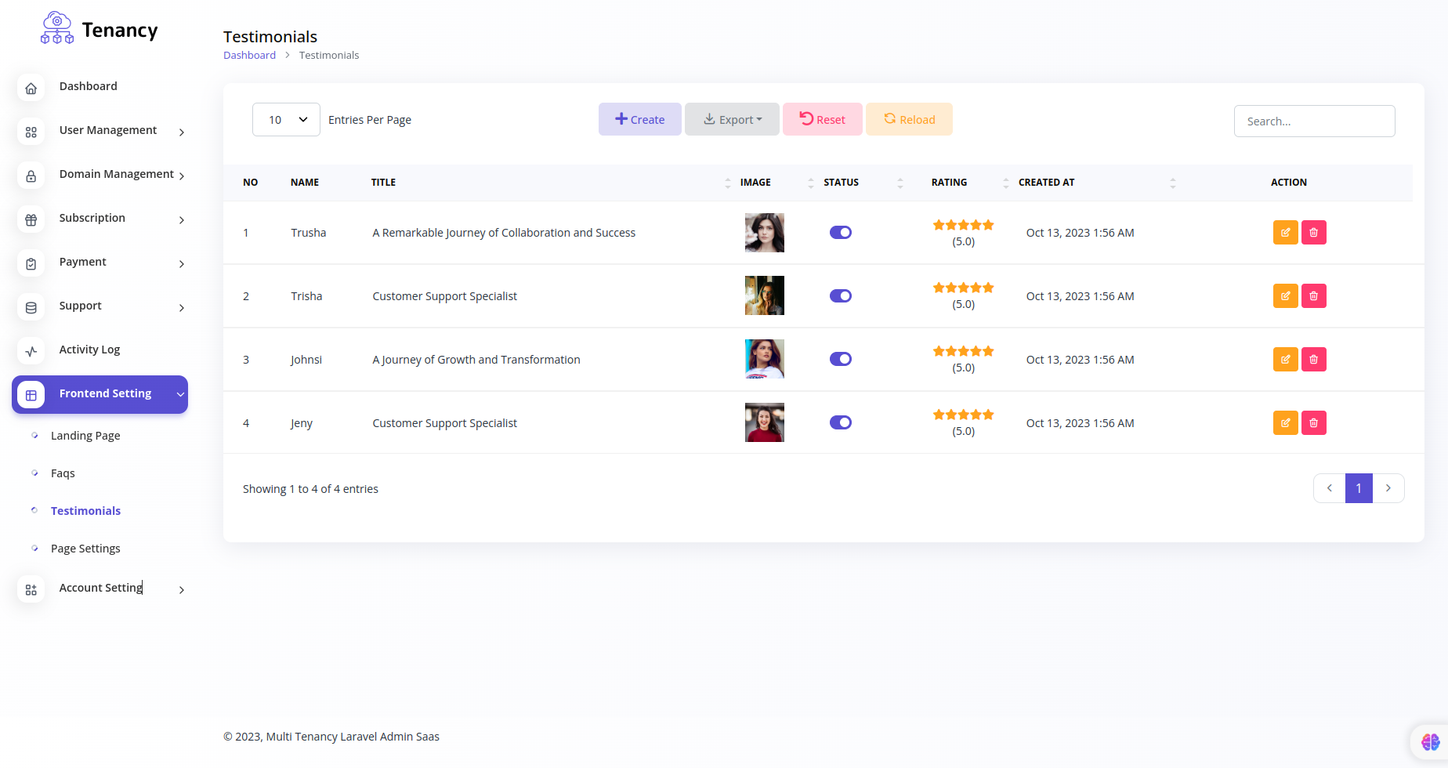Click the Support database icon in sidebar
Screen dimensions: 1448x768
click(x=31, y=307)
